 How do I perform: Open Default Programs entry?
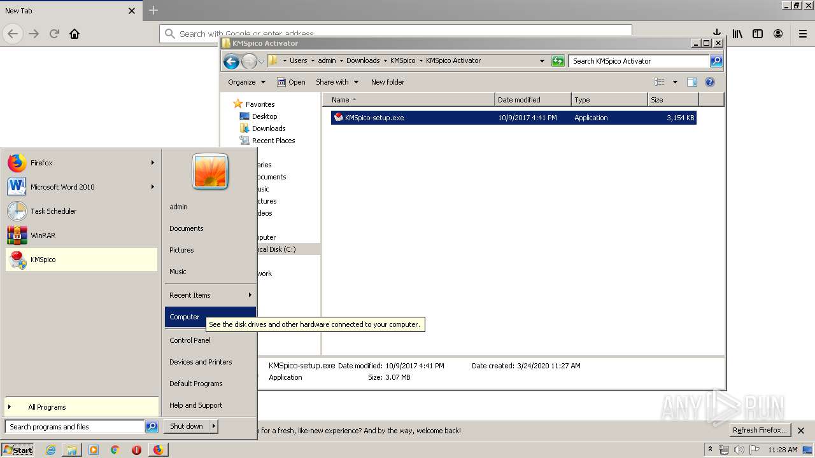(210, 384)
